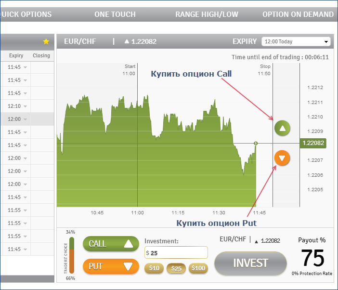Click the Closing column header

point(41,56)
